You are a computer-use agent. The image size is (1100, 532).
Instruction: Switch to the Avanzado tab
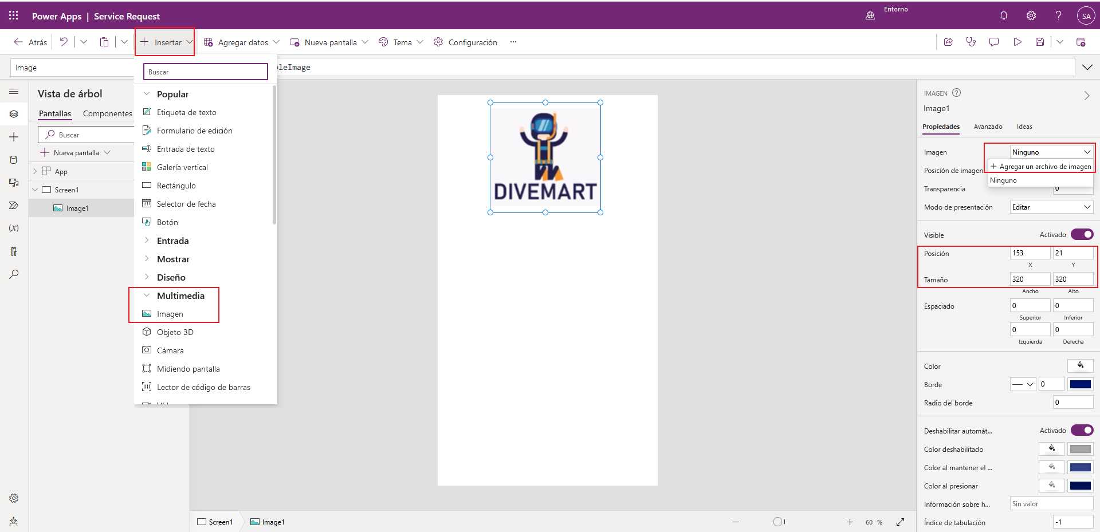988,127
